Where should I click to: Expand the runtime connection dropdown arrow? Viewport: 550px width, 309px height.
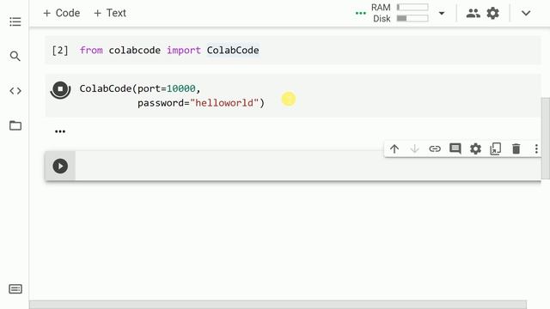pos(442,14)
